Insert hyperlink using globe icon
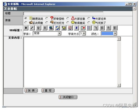 point(51,28)
